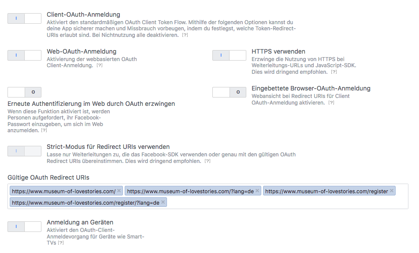The image size is (419, 253).
Task: Turn off Web-OAuth-Anmeldung switch
Action: (x=24, y=55)
